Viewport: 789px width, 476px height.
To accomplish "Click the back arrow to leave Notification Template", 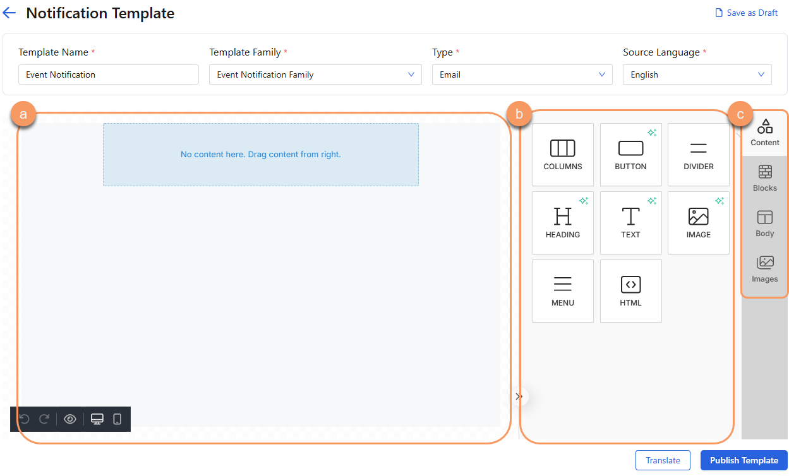I will [x=9, y=13].
